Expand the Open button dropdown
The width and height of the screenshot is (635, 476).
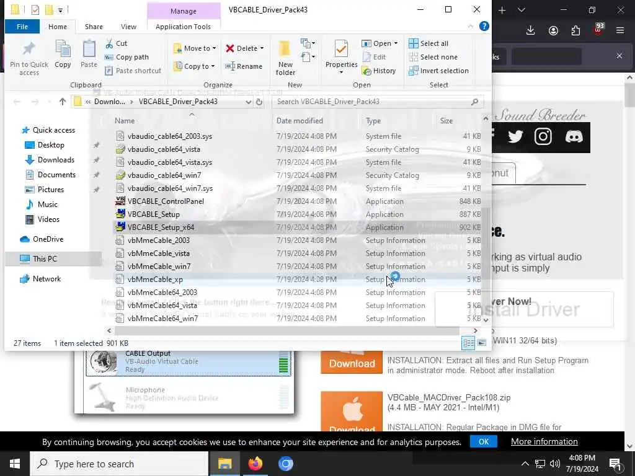pos(396,43)
